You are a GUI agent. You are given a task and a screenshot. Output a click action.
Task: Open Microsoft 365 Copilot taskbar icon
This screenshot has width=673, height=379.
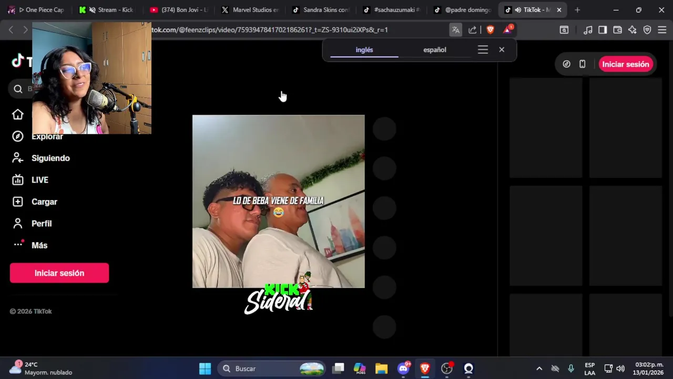point(360,368)
